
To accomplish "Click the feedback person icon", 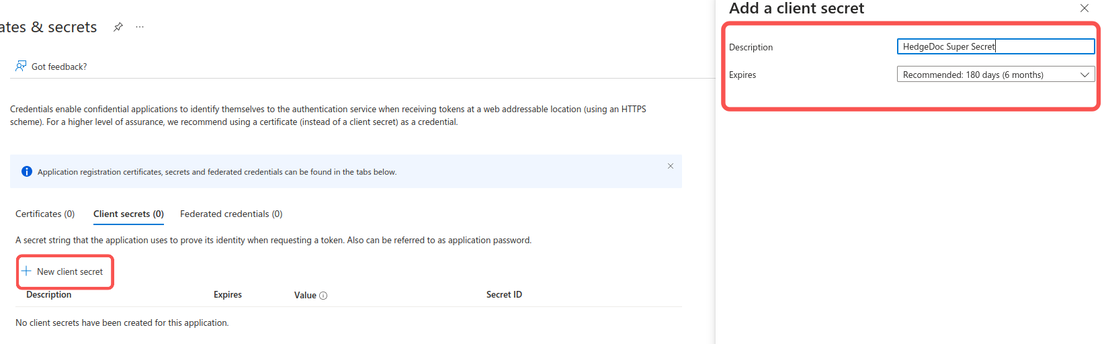I will click(x=21, y=66).
